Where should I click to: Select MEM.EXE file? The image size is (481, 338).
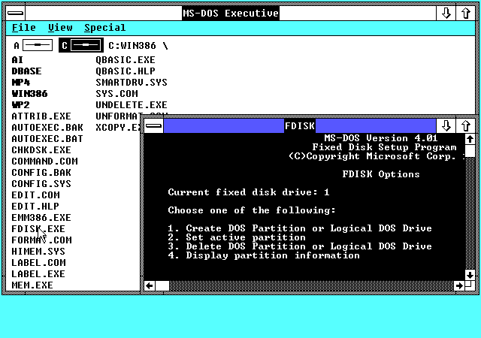coord(32,285)
